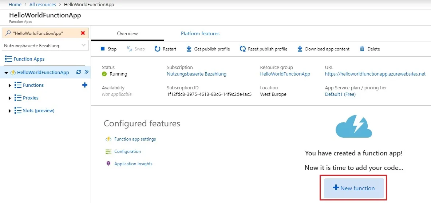The height and width of the screenshot is (203, 431).
Task: Switch to the Overview tab
Action: pyautogui.click(x=127, y=33)
